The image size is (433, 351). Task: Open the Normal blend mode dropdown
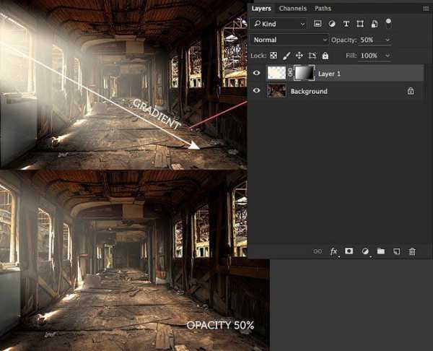290,40
